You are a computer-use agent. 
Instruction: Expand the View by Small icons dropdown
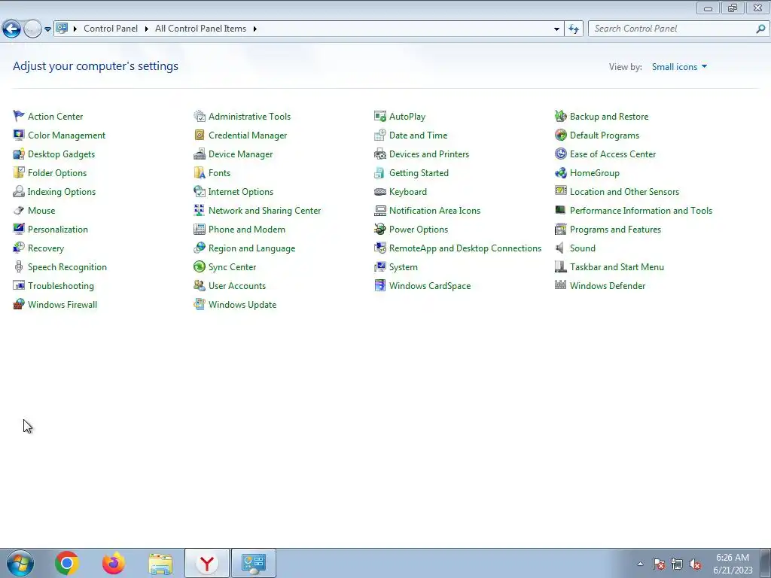click(x=680, y=67)
